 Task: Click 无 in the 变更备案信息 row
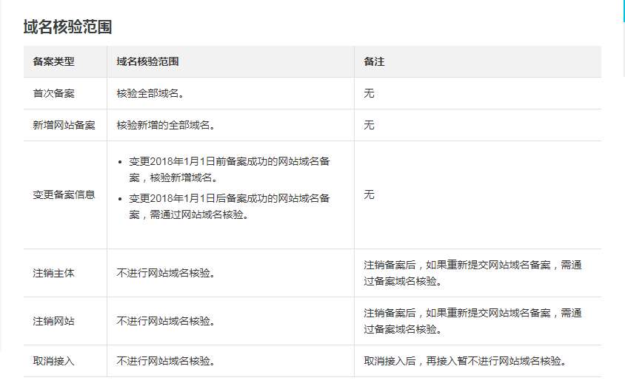369,195
